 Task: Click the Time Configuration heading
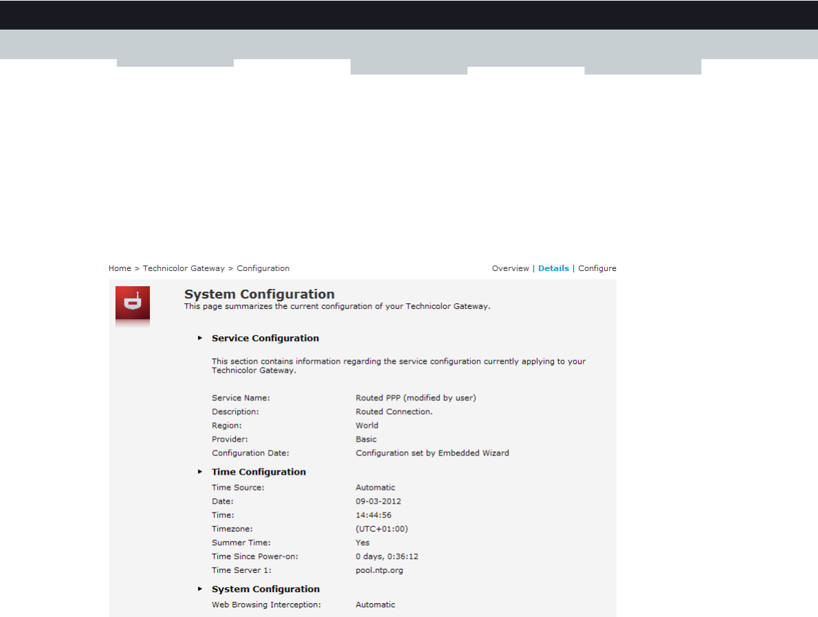[x=258, y=472]
